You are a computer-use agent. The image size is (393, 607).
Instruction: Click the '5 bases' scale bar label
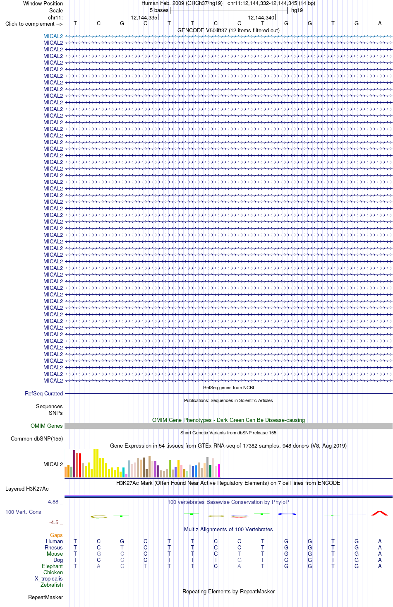(x=159, y=10)
